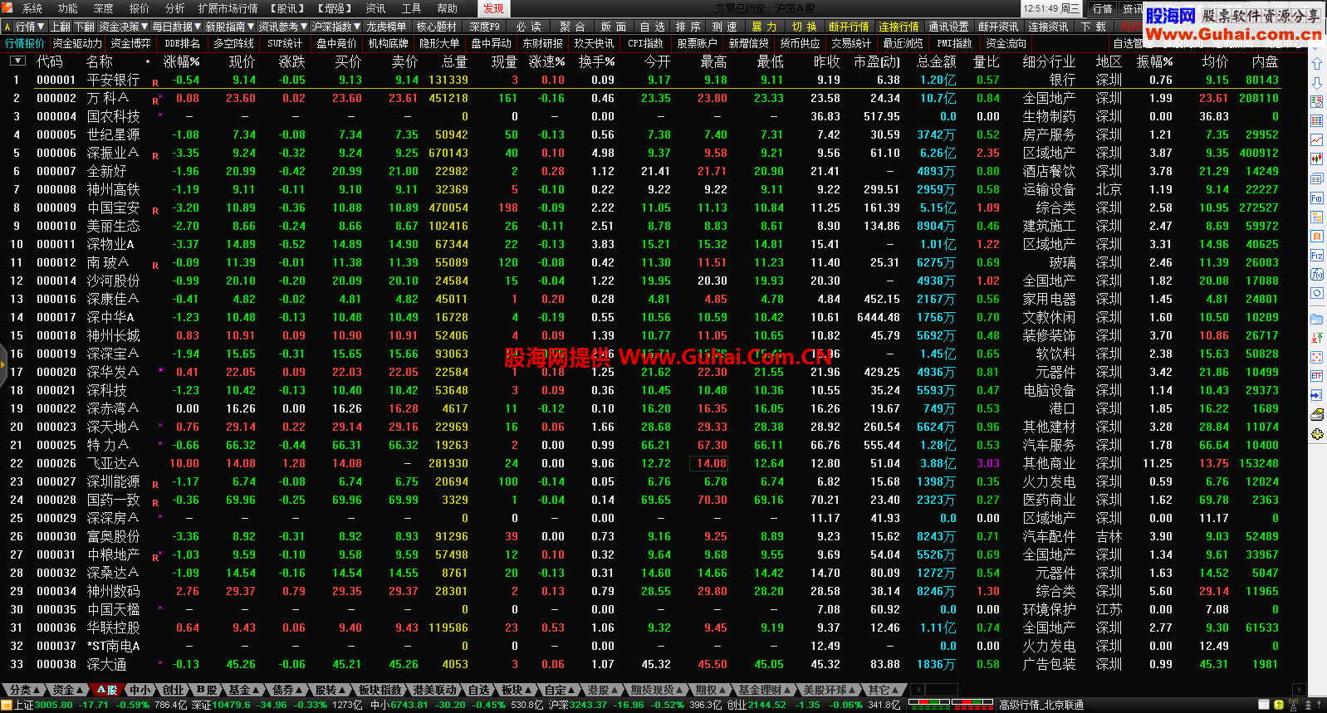1327x713 pixels.
Task: Click the table grid icon in right sidebar
Action: point(1317,120)
